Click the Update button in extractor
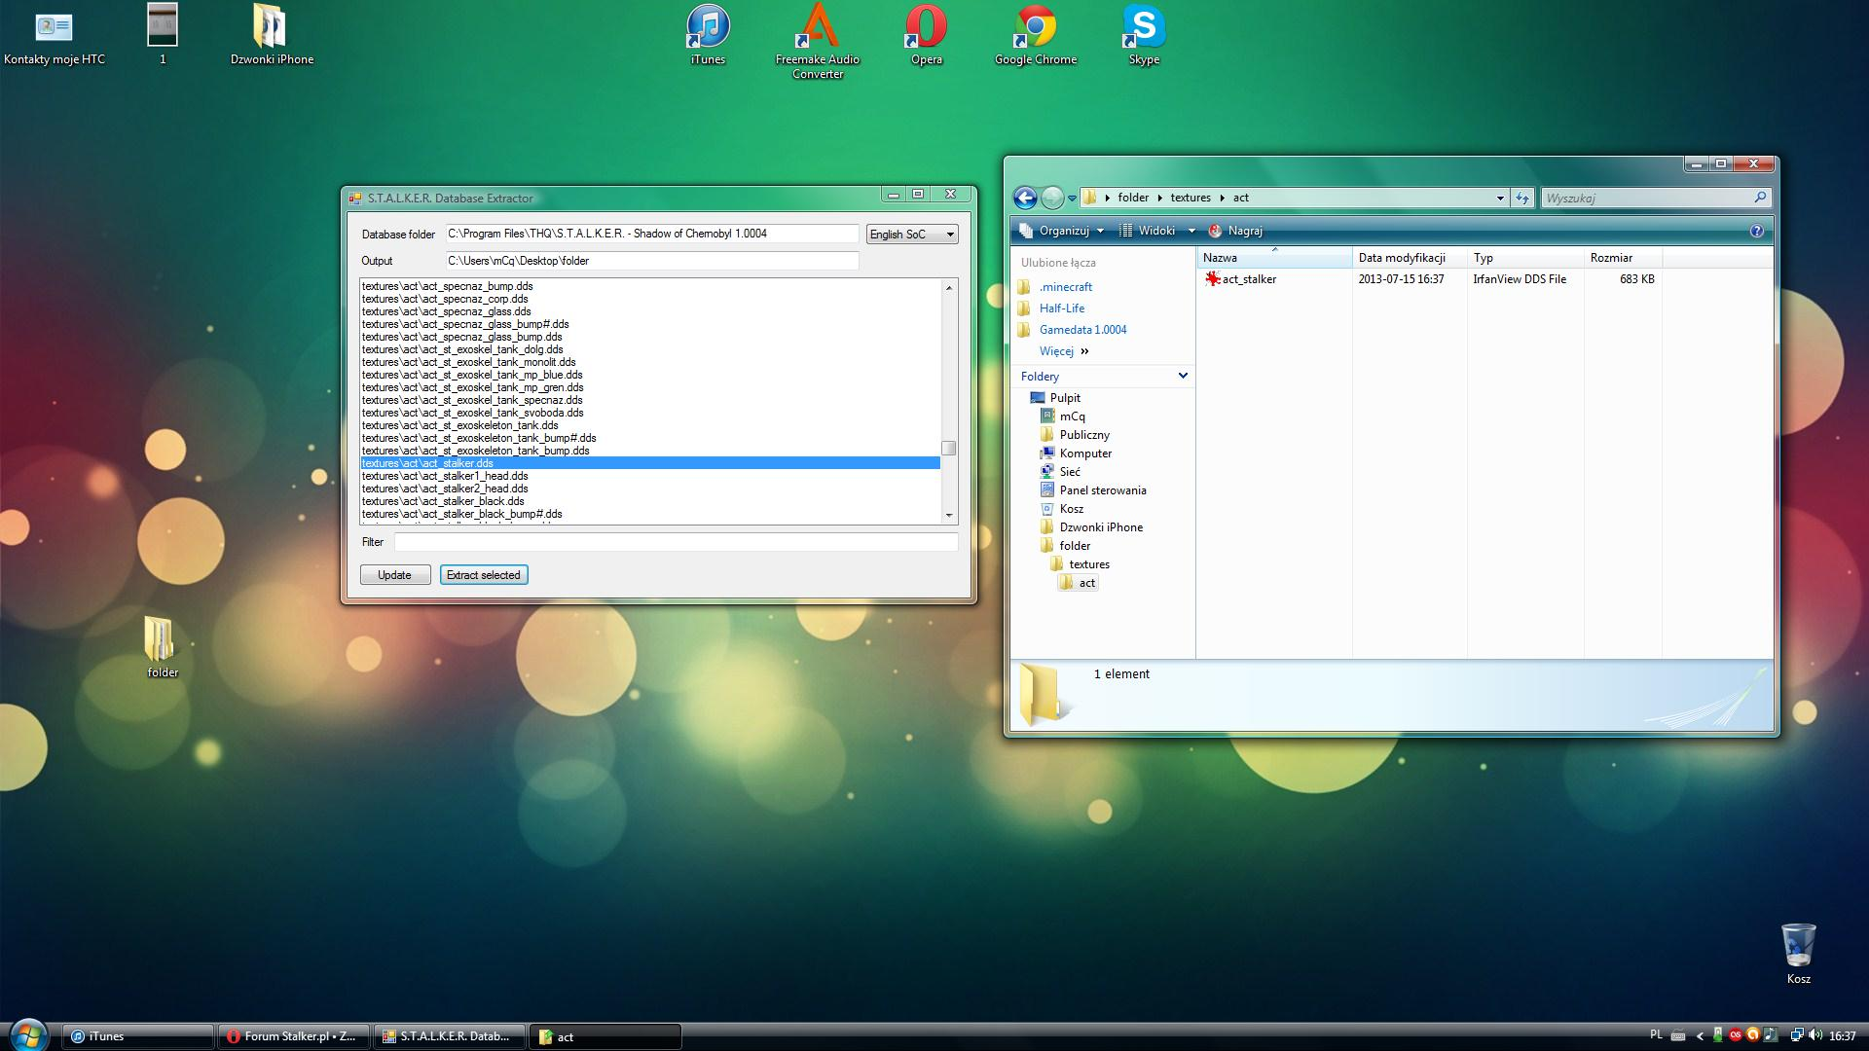Screen dimensions: 1869x1051 click(395, 575)
